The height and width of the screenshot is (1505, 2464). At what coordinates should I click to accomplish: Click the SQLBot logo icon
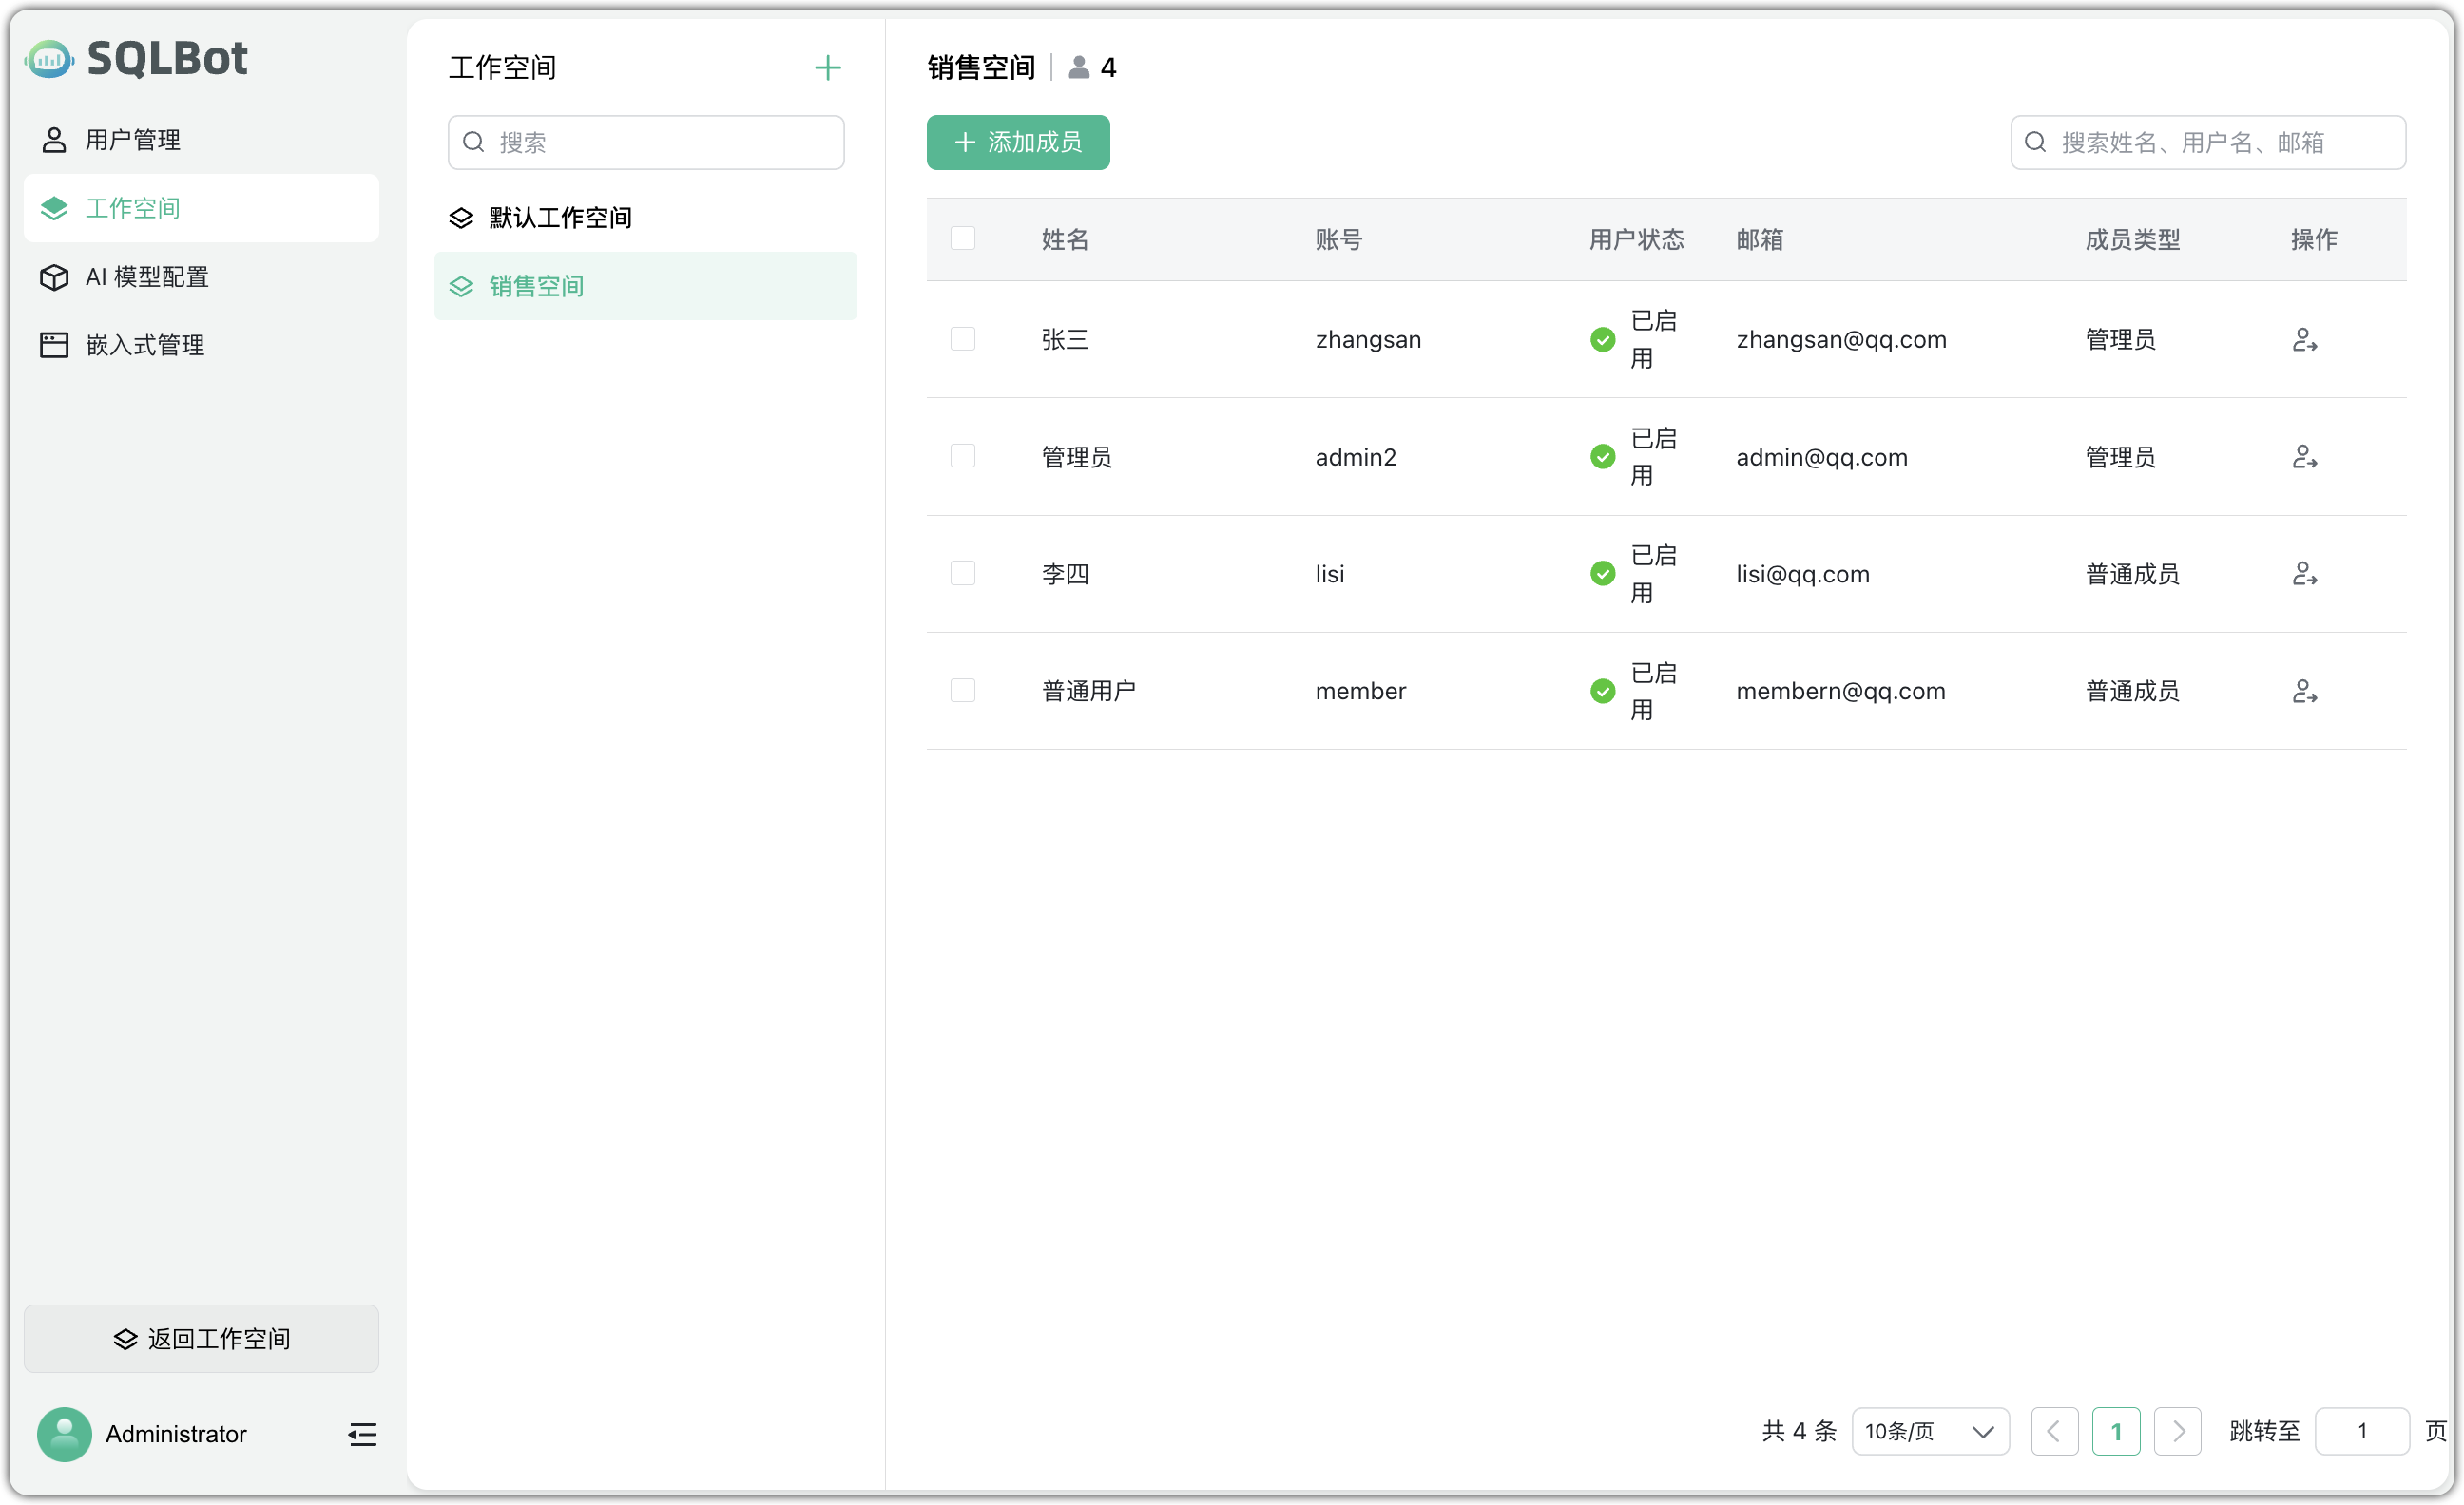tap(47, 58)
